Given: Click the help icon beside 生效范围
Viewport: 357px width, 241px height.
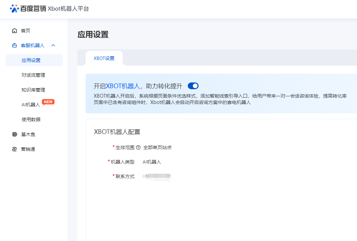Looking at the screenshot, I should click(x=138, y=147).
